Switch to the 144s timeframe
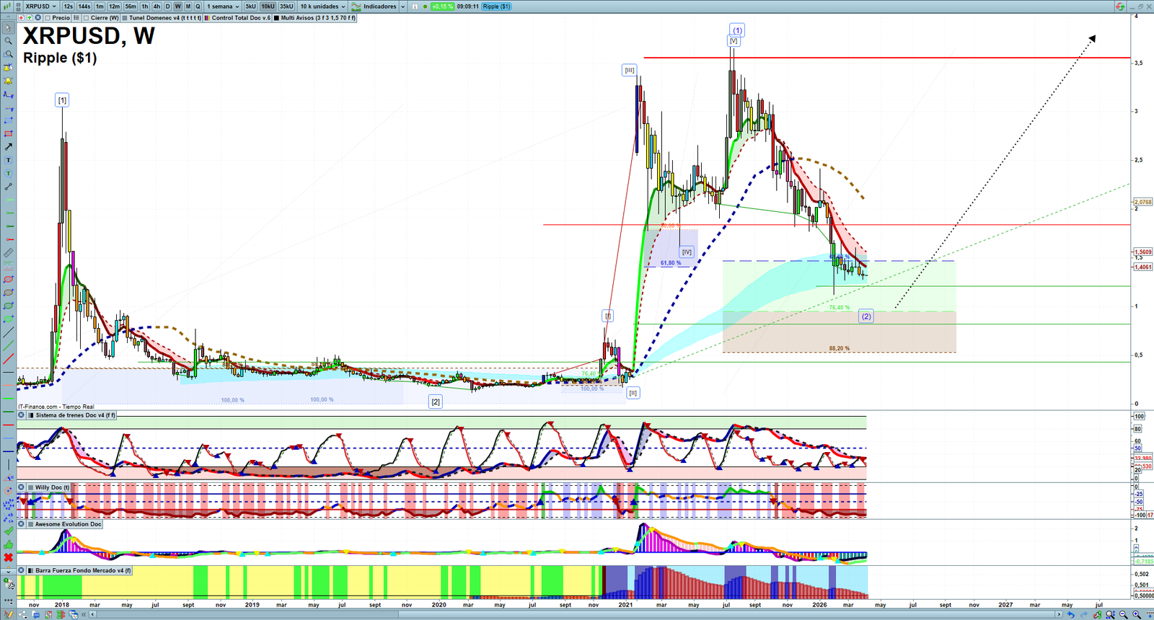Image resolution: width=1154 pixels, height=620 pixels. point(84,6)
